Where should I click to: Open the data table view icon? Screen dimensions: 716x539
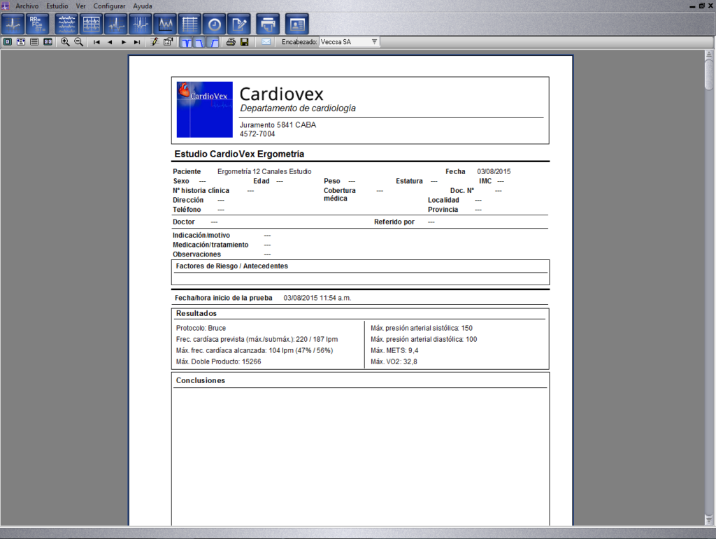point(189,24)
